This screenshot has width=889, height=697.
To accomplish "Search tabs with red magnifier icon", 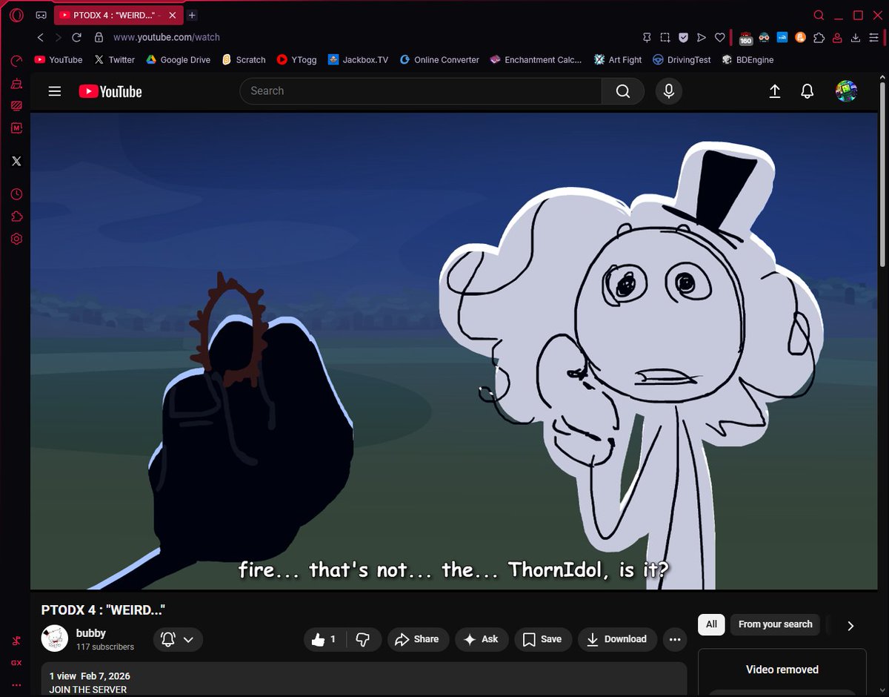I will 819,15.
